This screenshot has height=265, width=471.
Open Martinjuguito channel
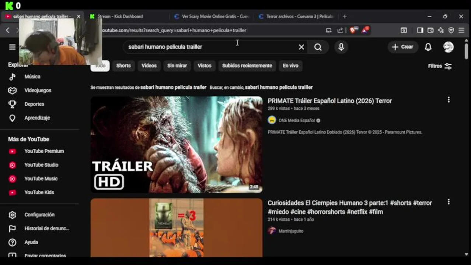coord(291,231)
